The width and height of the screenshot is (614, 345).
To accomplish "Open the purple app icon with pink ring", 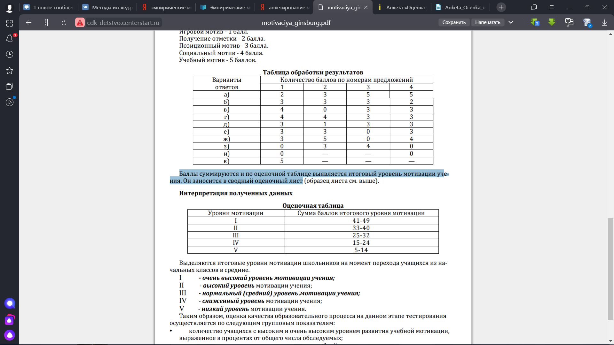I will click(x=10, y=320).
